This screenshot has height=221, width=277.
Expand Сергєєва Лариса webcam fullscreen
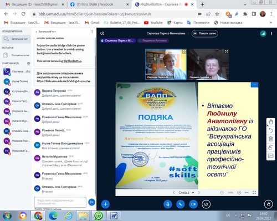tap(184, 51)
